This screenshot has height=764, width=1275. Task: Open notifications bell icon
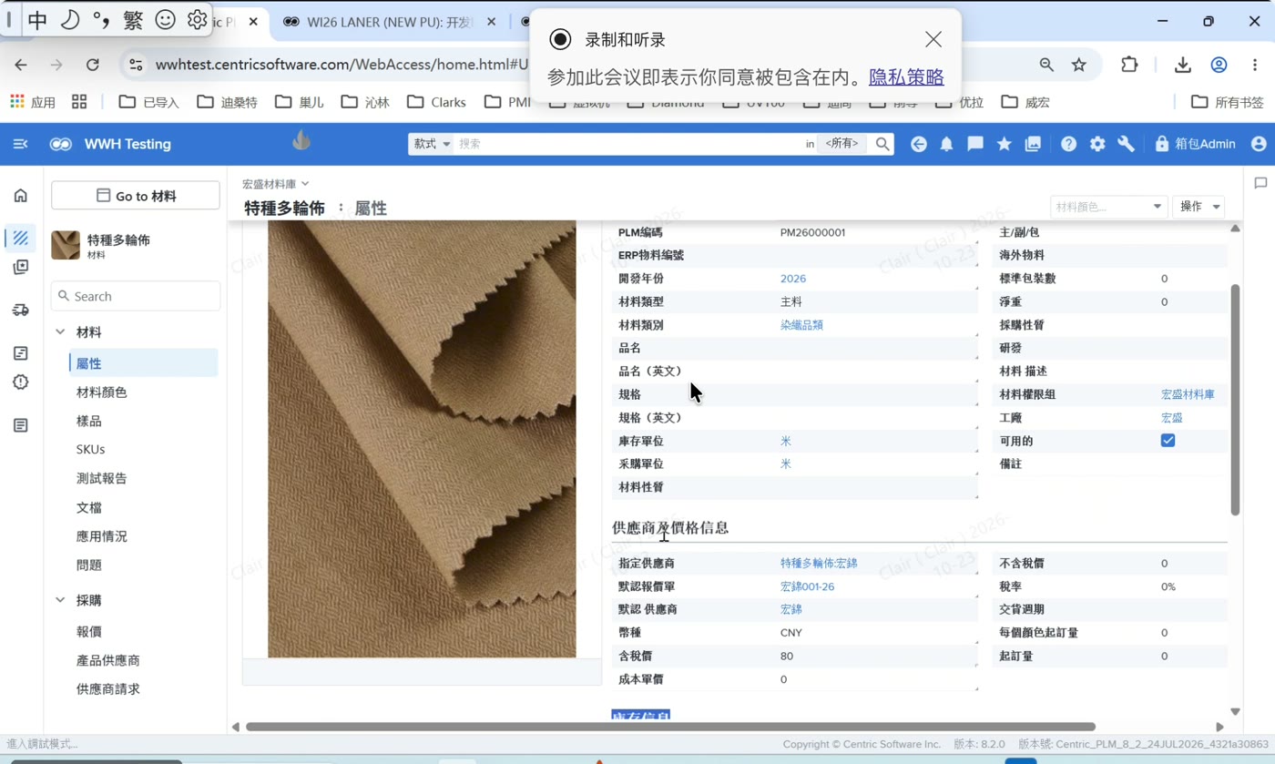click(x=946, y=144)
